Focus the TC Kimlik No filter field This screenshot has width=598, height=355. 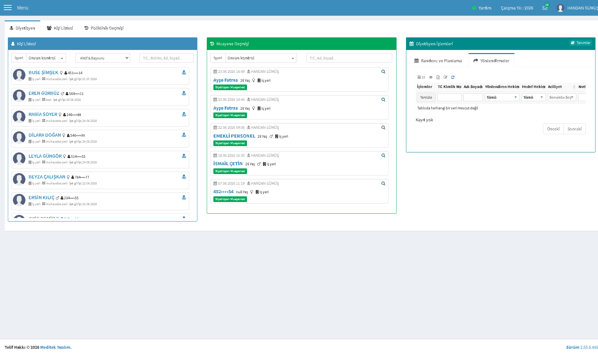tap(449, 97)
